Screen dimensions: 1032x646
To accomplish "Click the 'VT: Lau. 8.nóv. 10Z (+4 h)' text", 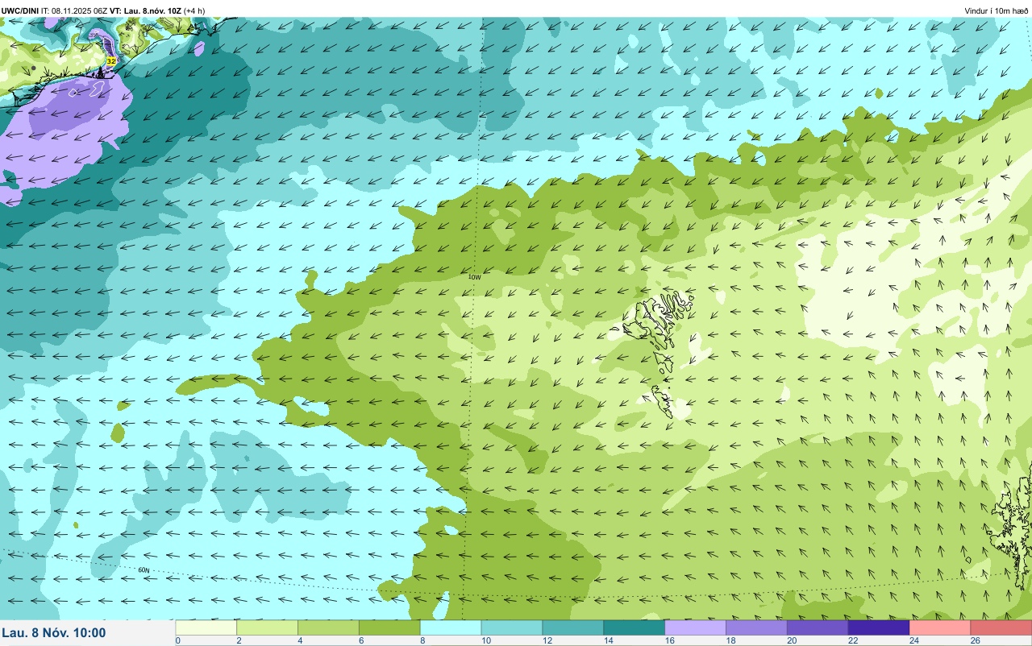I will point(158,10).
